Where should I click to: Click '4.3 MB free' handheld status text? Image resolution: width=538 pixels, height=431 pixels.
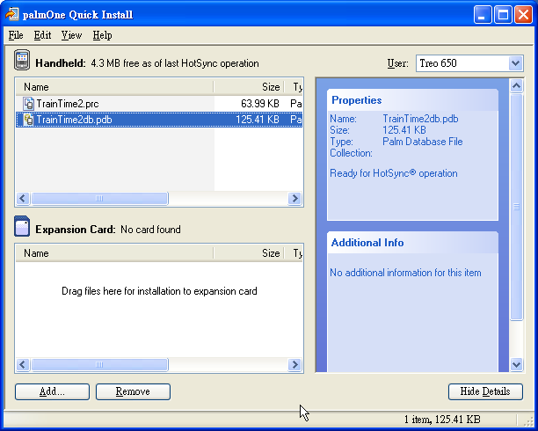pyautogui.click(x=175, y=63)
